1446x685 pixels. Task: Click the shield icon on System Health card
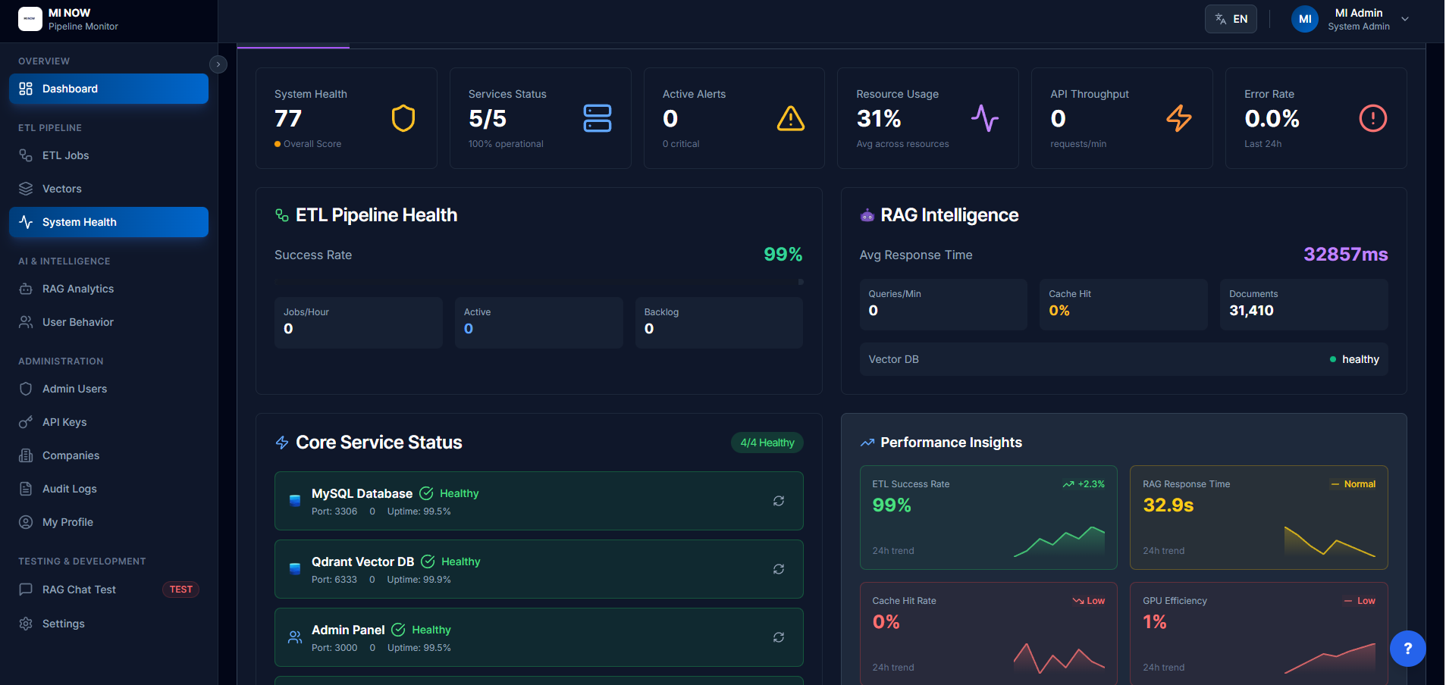tap(403, 118)
